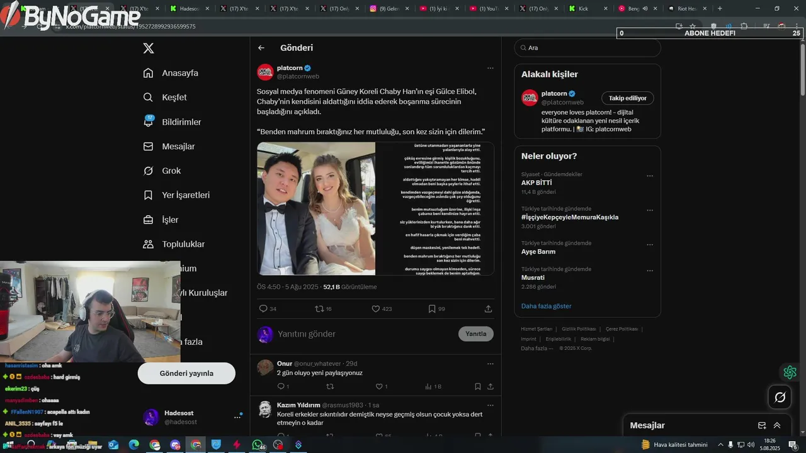This screenshot has width=806, height=453.
Task: Open a new browser tab
Action: pyautogui.click(x=720, y=9)
